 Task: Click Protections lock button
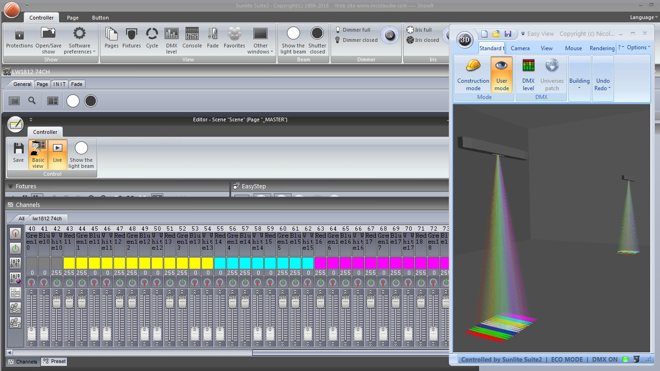[20, 38]
